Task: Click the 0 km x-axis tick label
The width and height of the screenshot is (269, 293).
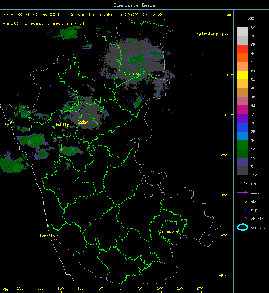Action: [x=120, y=288]
